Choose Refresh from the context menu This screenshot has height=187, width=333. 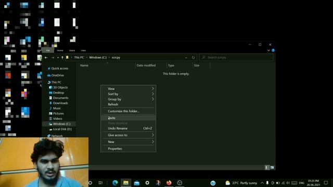point(129,104)
